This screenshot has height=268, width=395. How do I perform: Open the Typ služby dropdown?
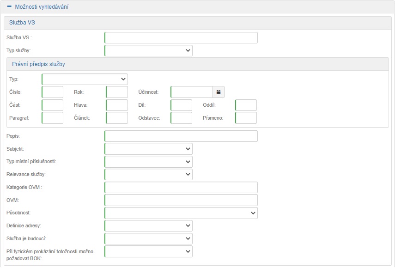[x=148, y=50]
